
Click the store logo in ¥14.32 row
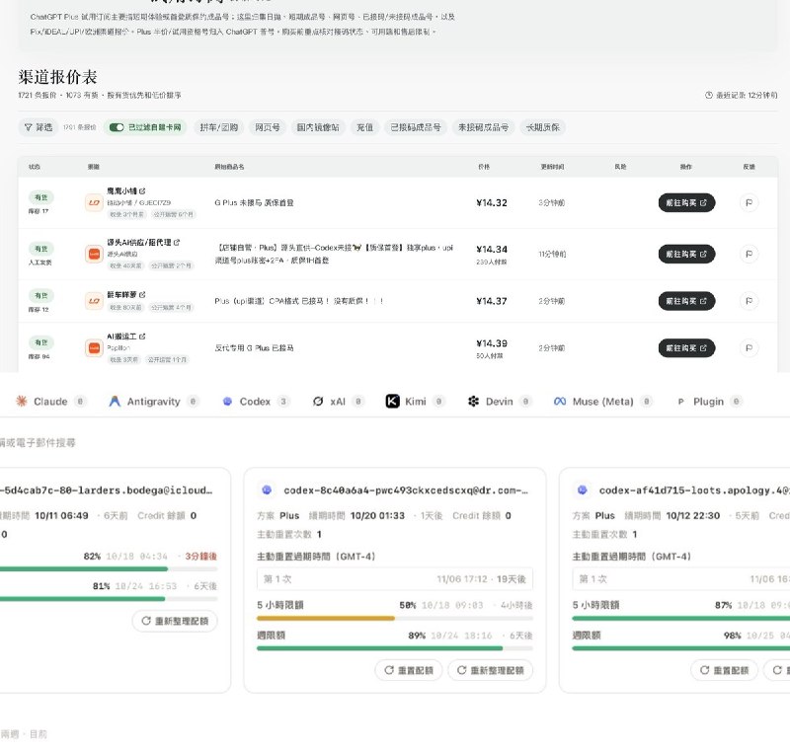click(x=94, y=203)
